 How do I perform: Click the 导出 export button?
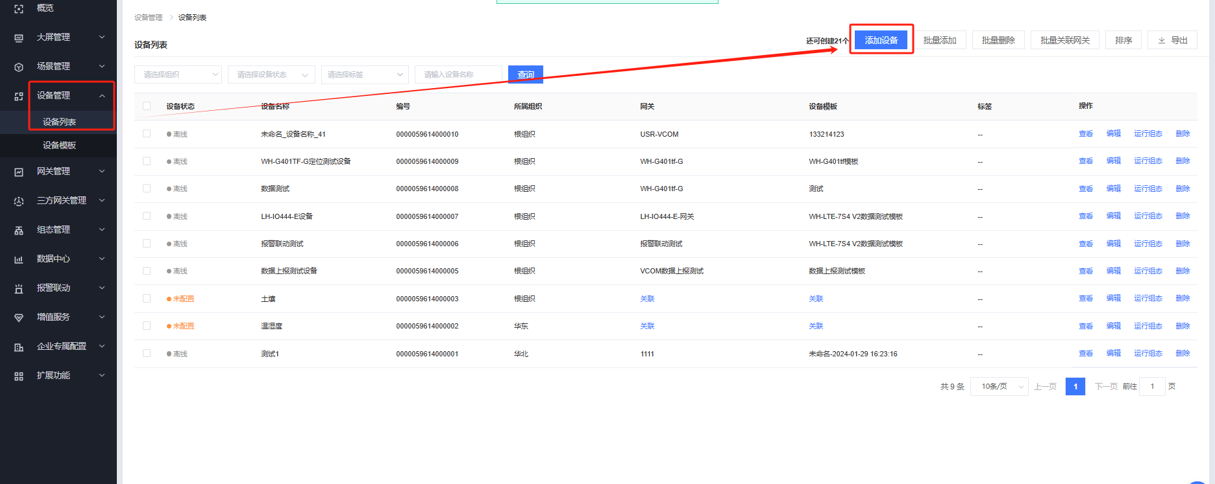click(1172, 40)
